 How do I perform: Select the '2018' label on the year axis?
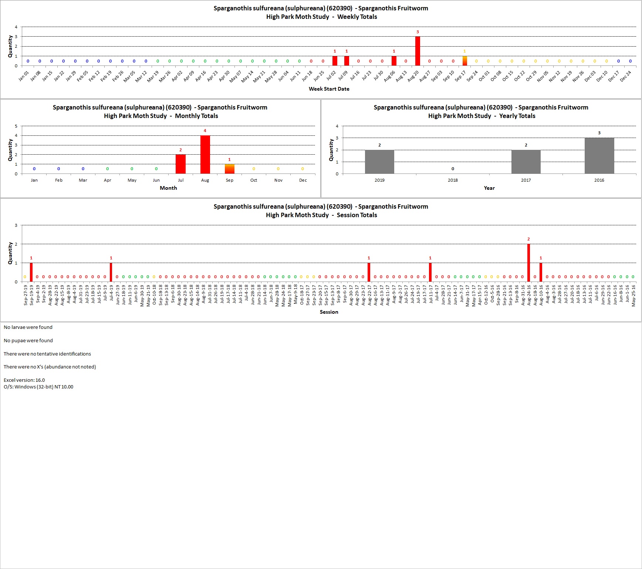(453, 180)
